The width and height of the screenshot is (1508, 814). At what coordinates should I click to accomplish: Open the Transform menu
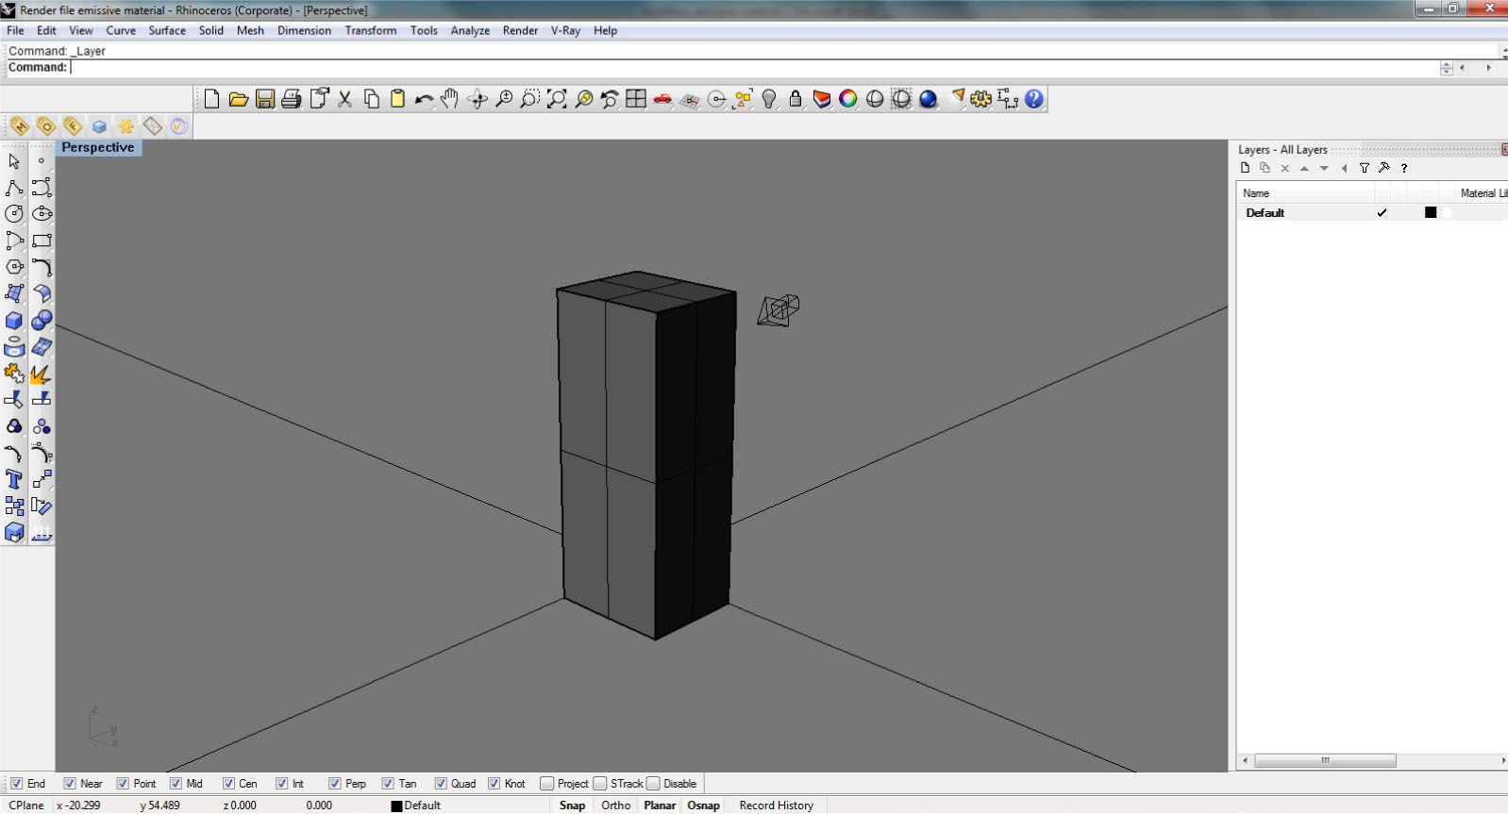click(x=371, y=30)
